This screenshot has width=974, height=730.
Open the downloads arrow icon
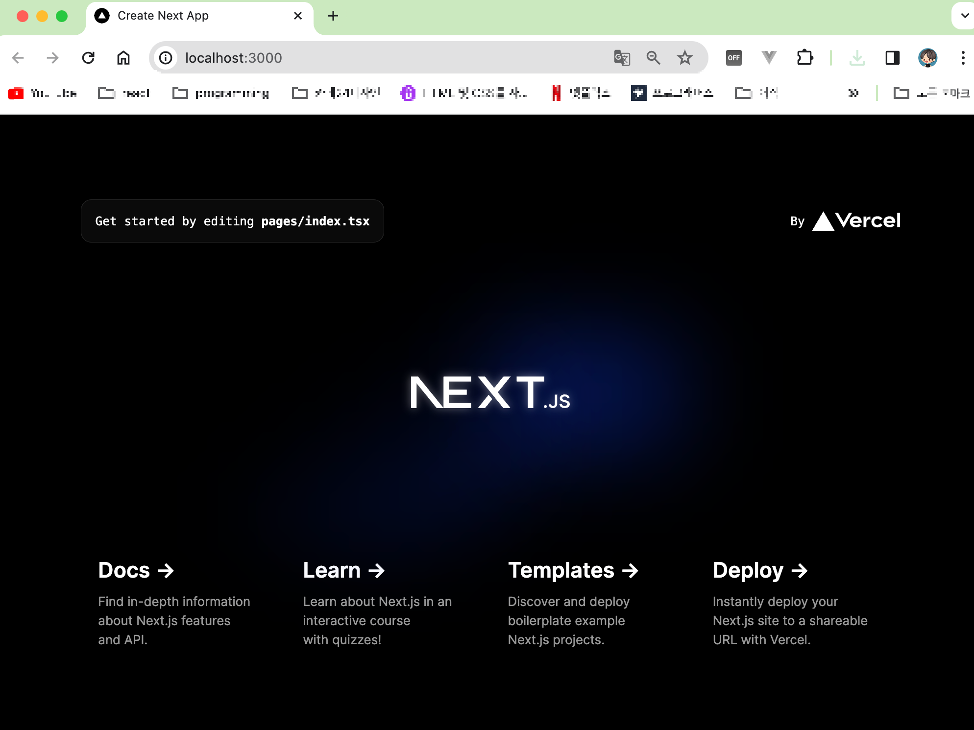tap(857, 58)
